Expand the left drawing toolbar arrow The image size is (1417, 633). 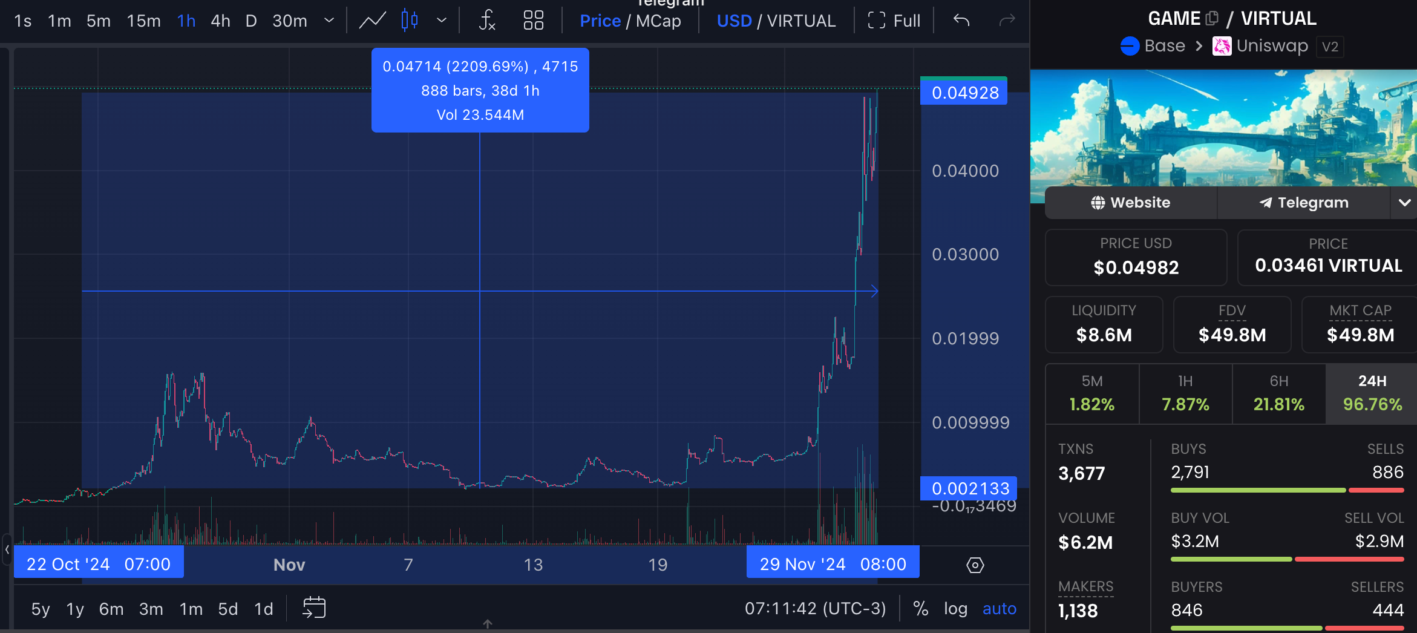coord(7,549)
